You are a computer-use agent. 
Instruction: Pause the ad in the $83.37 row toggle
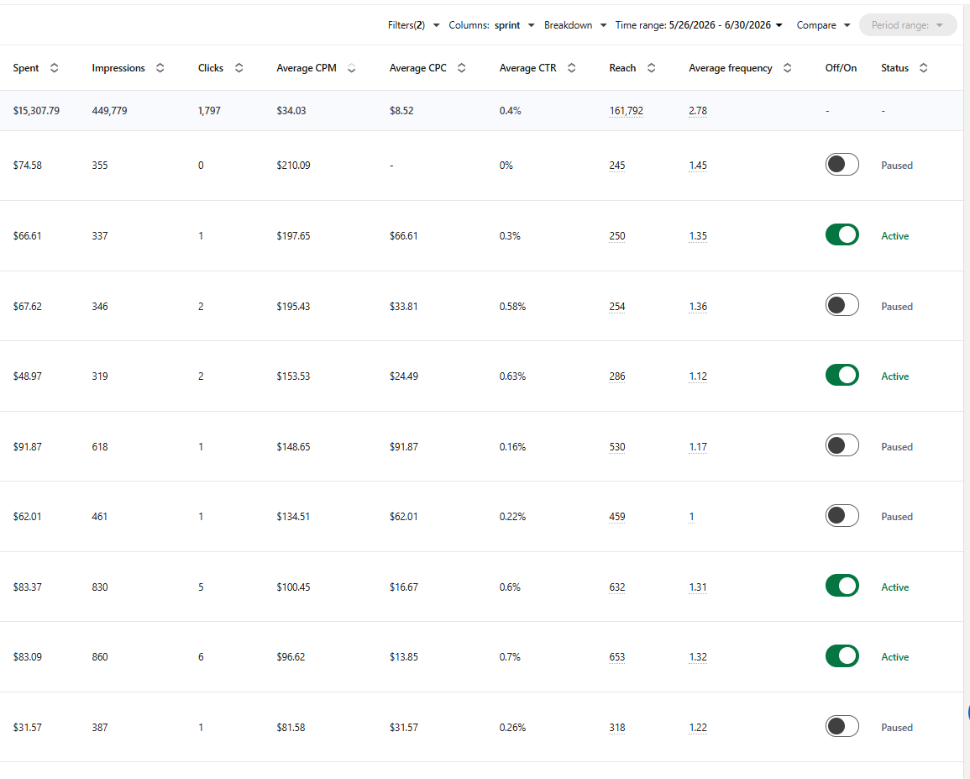click(842, 586)
